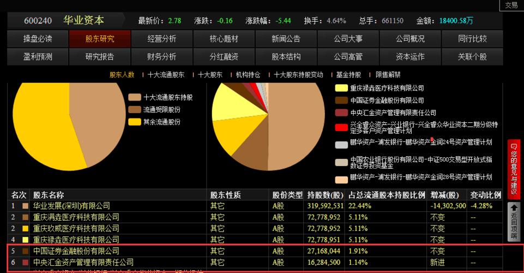
Task: Click 重庆玖威医疗科技有限公司 shareholder name
Action: (76, 229)
